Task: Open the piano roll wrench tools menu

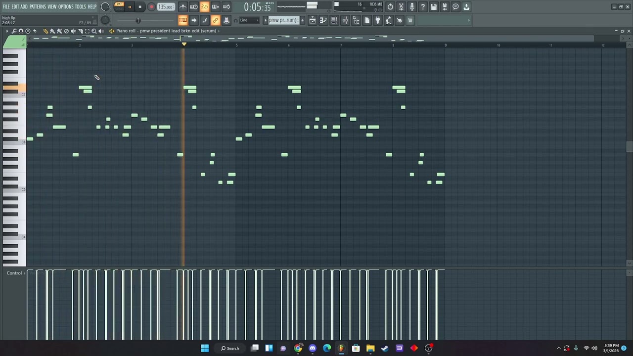Action: coord(14,31)
